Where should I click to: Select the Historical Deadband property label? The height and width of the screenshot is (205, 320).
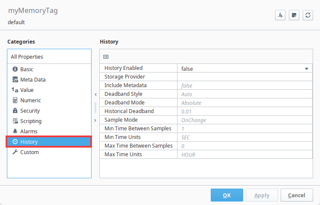click(x=129, y=111)
